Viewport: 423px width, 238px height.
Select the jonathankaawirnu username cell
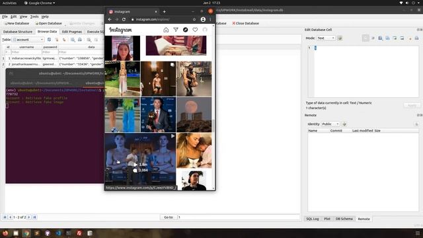pos(26,64)
